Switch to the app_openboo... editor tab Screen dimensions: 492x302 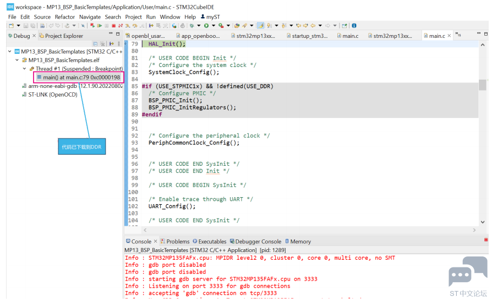coord(198,36)
